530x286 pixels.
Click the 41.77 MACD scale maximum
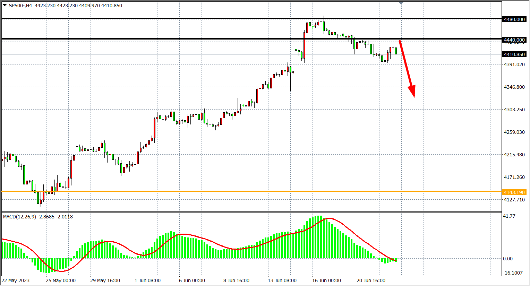(509, 216)
